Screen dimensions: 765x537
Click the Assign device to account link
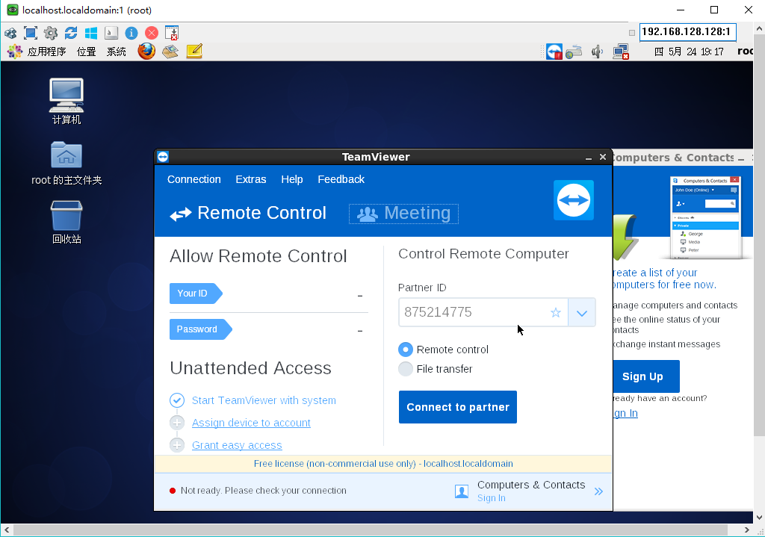(251, 423)
